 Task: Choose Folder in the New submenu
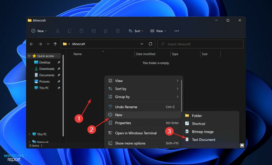197,116
